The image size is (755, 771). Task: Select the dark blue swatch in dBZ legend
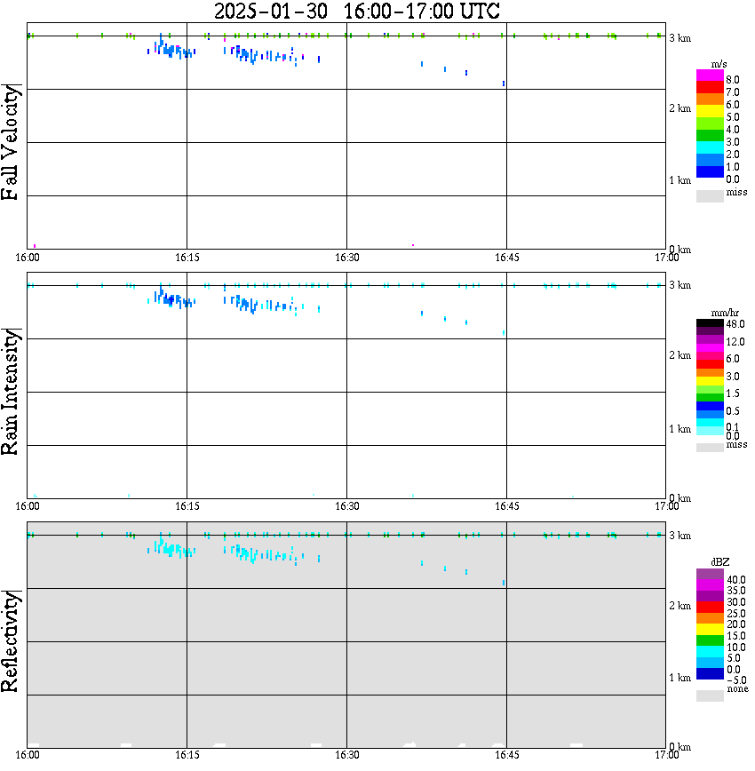(710, 673)
